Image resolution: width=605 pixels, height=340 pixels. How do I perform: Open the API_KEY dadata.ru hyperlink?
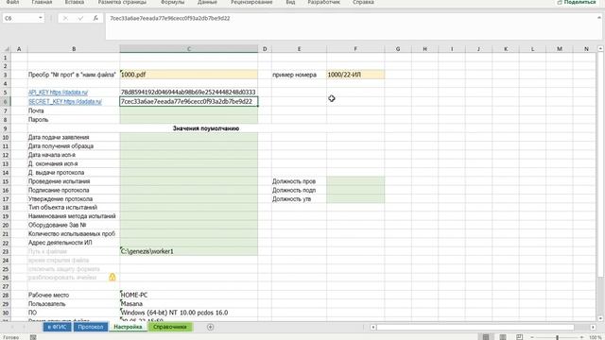(58, 93)
